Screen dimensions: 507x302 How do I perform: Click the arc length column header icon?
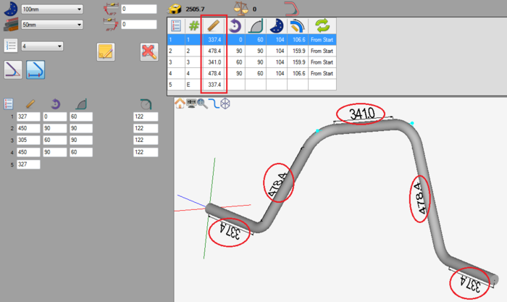pyautogui.click(x=298, y=26)
